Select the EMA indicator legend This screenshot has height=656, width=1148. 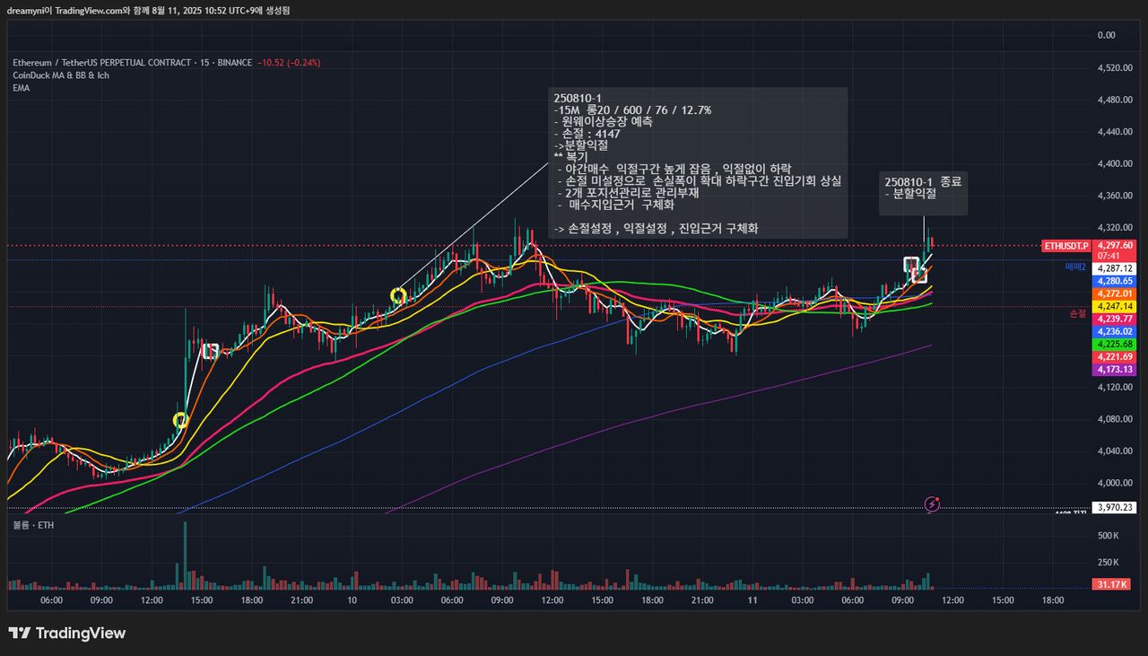click(22, 88)
